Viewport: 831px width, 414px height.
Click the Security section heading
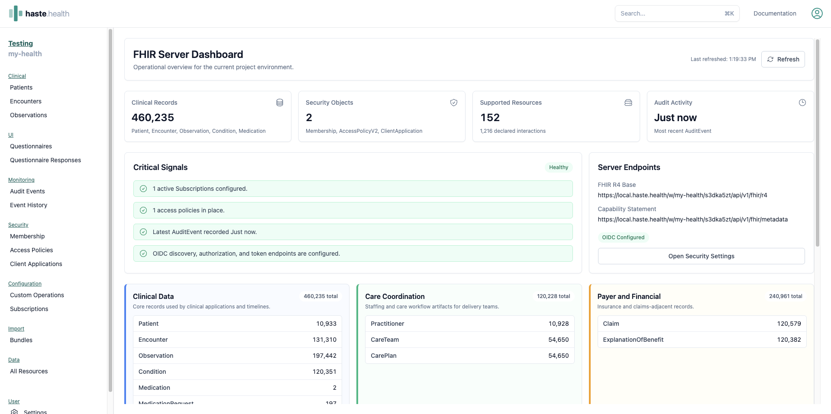tap(18, 225)
